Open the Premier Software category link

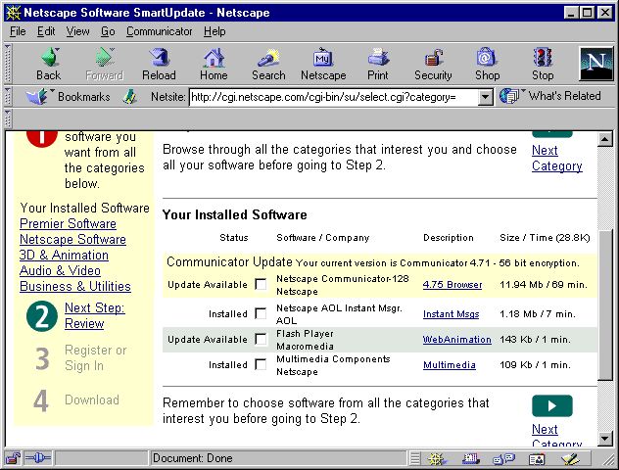68,224
